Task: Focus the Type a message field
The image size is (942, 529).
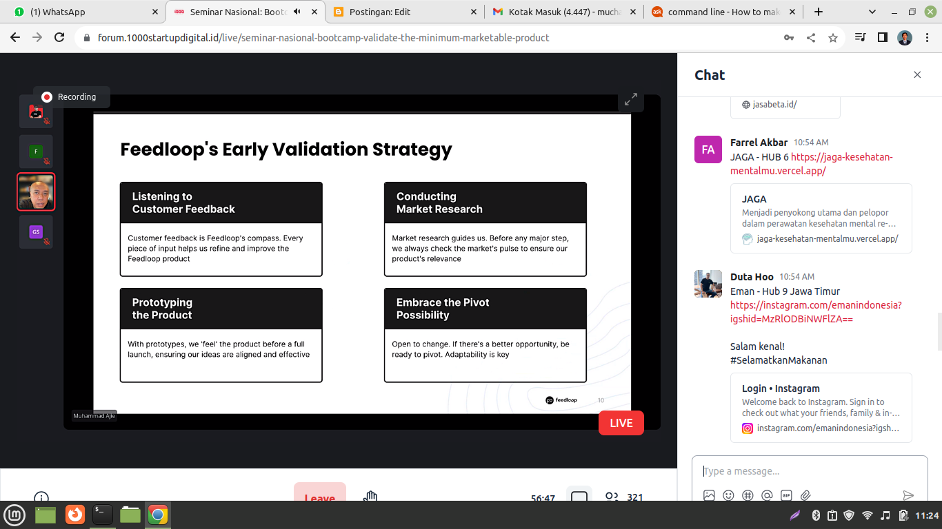Action: 810,471
